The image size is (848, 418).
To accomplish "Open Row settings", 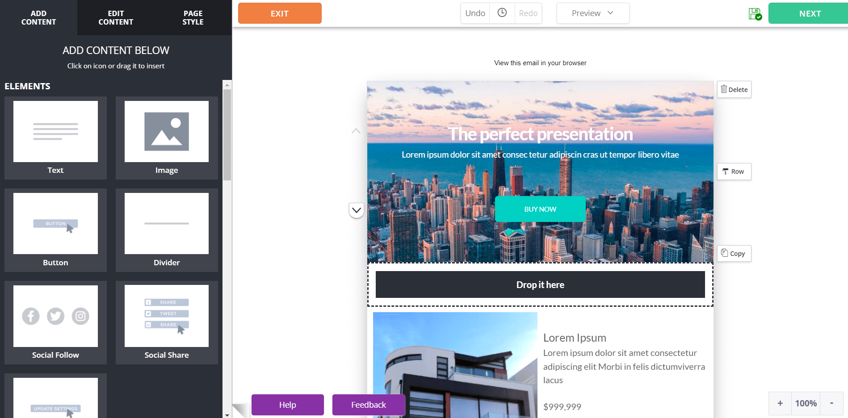I will pyautogui.click(x=734, y=171).
